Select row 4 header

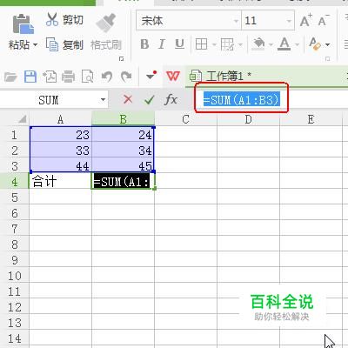[x=14, y=182]
